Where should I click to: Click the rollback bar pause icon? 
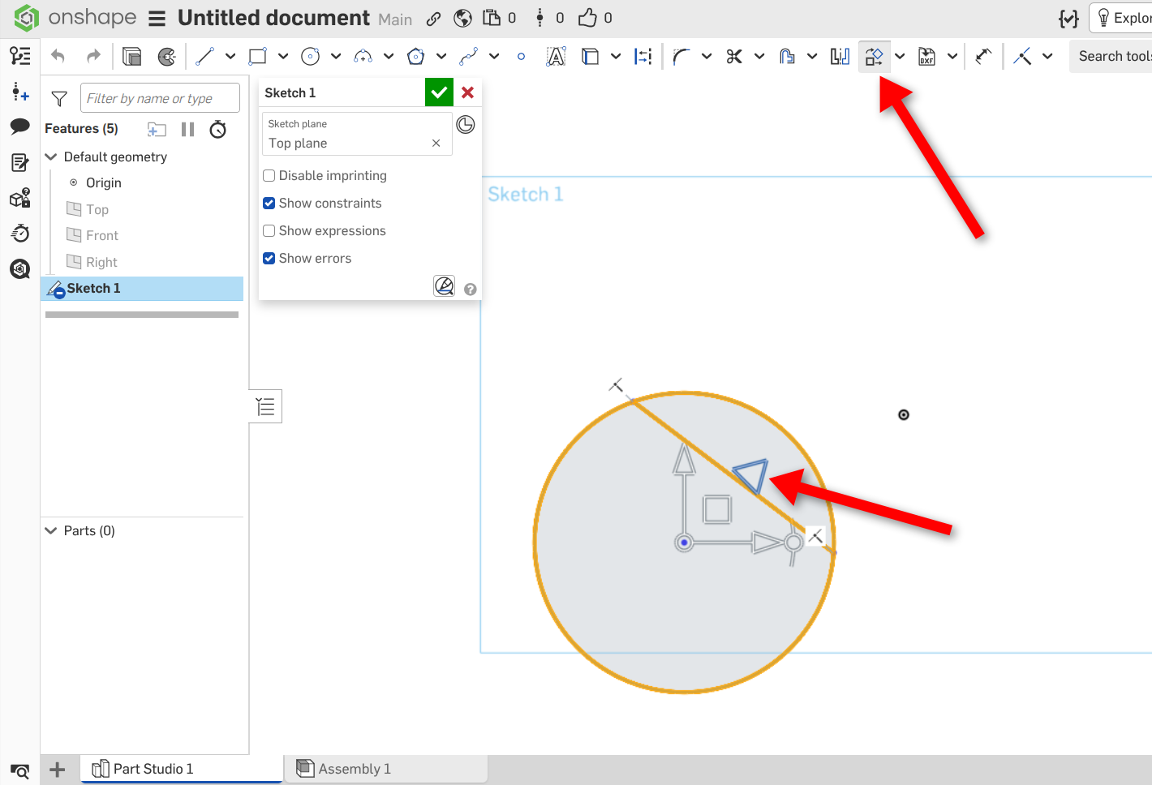[188, 129]
